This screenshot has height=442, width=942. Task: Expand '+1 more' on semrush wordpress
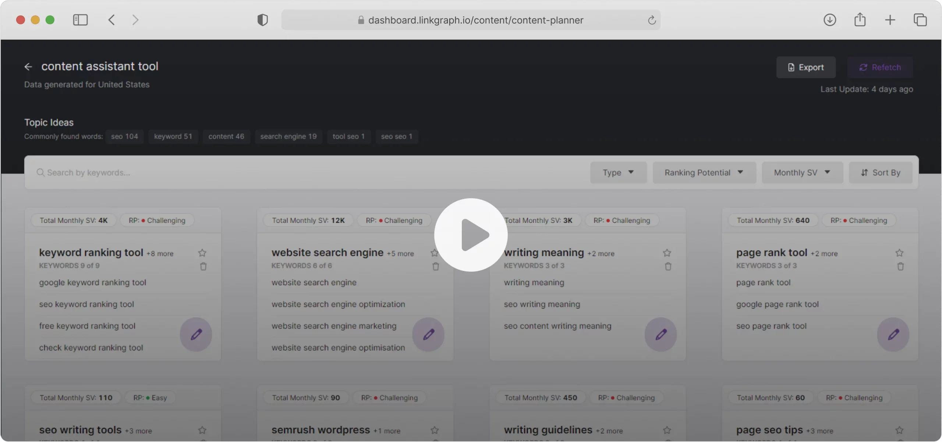click(x=387, y=431)
